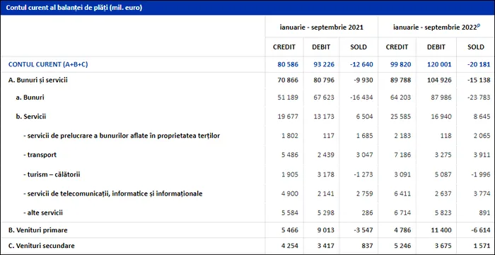
Task: Select the 'ianuarie - septembrie 2021' header
Action: coord(321,28)
